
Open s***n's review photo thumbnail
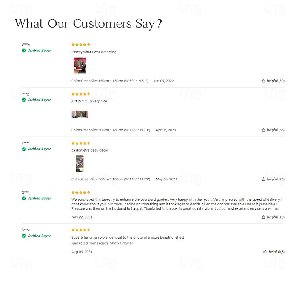tap(80, 65)
